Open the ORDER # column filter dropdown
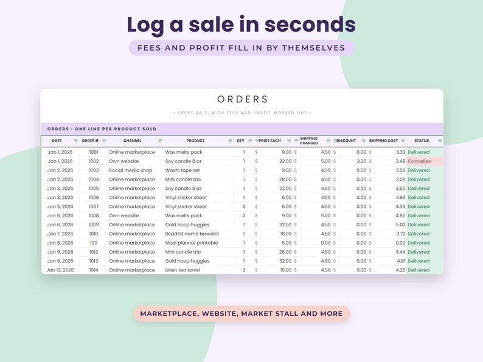This screenshot has width=483, height=362. coord(104,141)
